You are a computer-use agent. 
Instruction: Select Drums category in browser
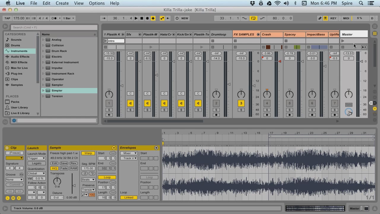15,45
